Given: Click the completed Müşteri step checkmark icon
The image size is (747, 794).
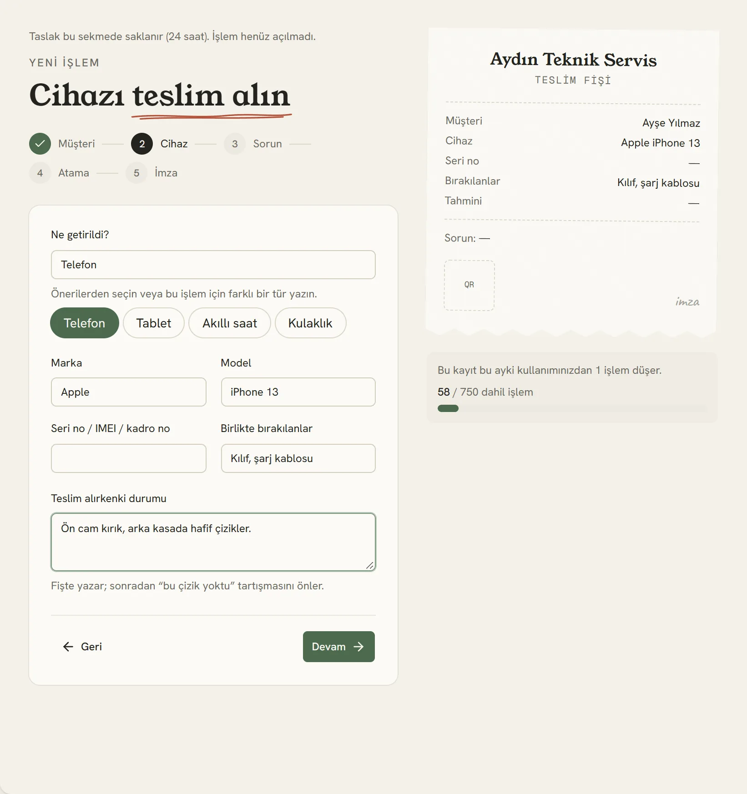Looking at the screenshot, I should pyautogui.click(x=40, y=144).
